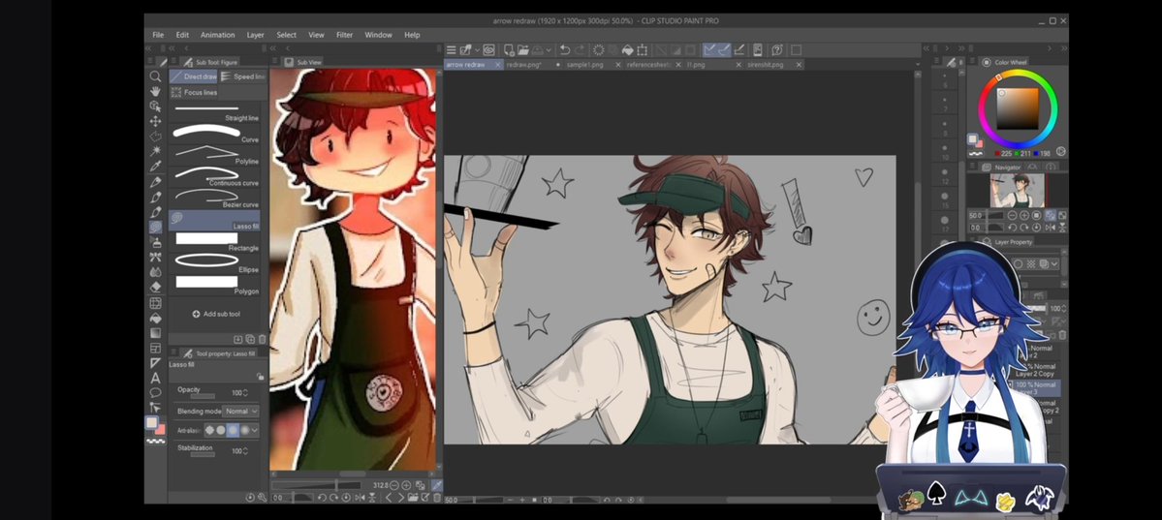Click the Sub View zoom slider
The width and height of the screenshot is (1162, 520).
point(316,485)
